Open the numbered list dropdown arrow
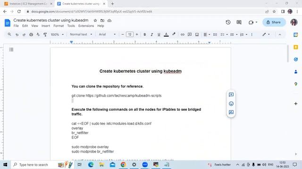 (x=246, y=34)
